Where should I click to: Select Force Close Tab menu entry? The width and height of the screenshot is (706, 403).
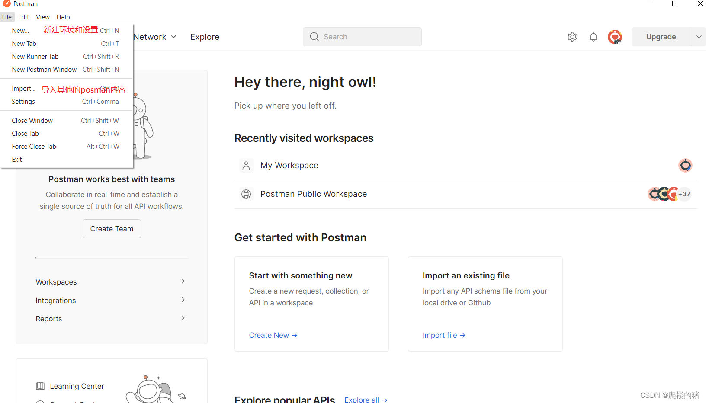[x=66, y=147]
